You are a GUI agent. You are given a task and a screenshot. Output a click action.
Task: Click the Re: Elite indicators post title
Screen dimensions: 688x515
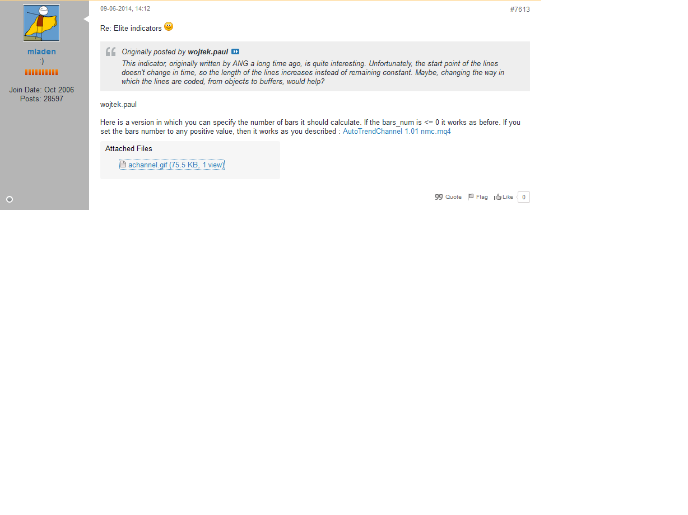[131, 28]
